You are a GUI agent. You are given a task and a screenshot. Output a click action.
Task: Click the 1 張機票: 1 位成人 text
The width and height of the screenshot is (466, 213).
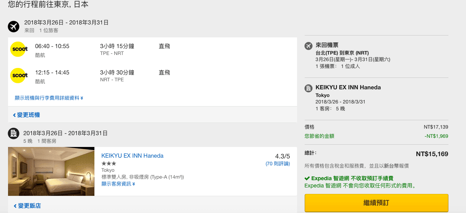pyautogui.click(x=338, y=66)
